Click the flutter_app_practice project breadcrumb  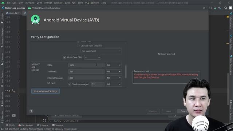(x=13, y=8)
